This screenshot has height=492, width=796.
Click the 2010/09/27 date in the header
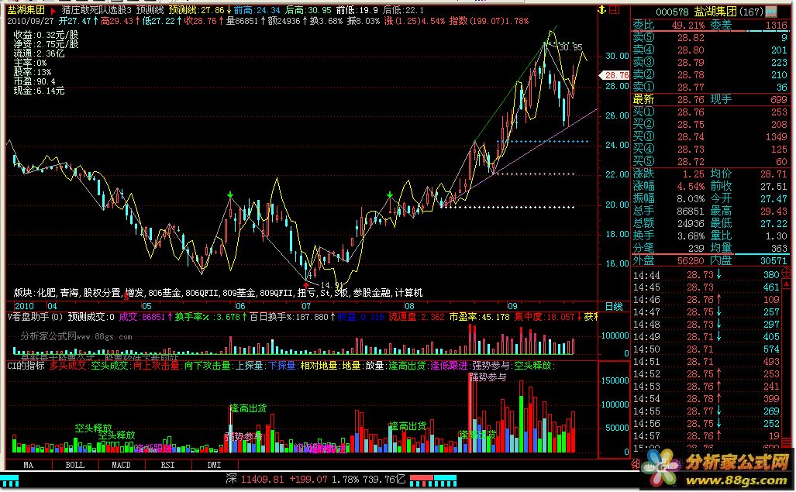(x=30, y=21)
